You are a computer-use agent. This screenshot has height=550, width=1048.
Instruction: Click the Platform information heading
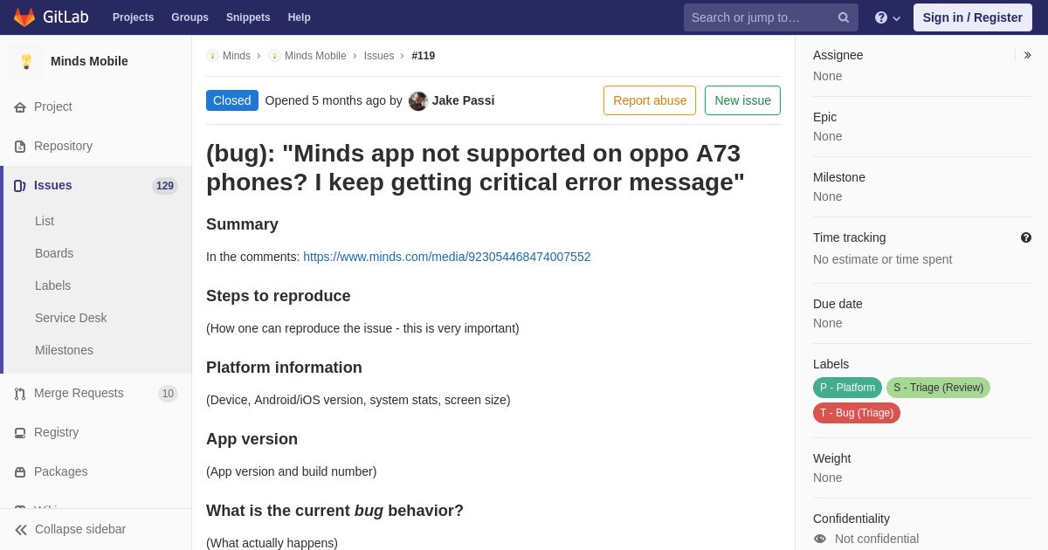[284, 368]
